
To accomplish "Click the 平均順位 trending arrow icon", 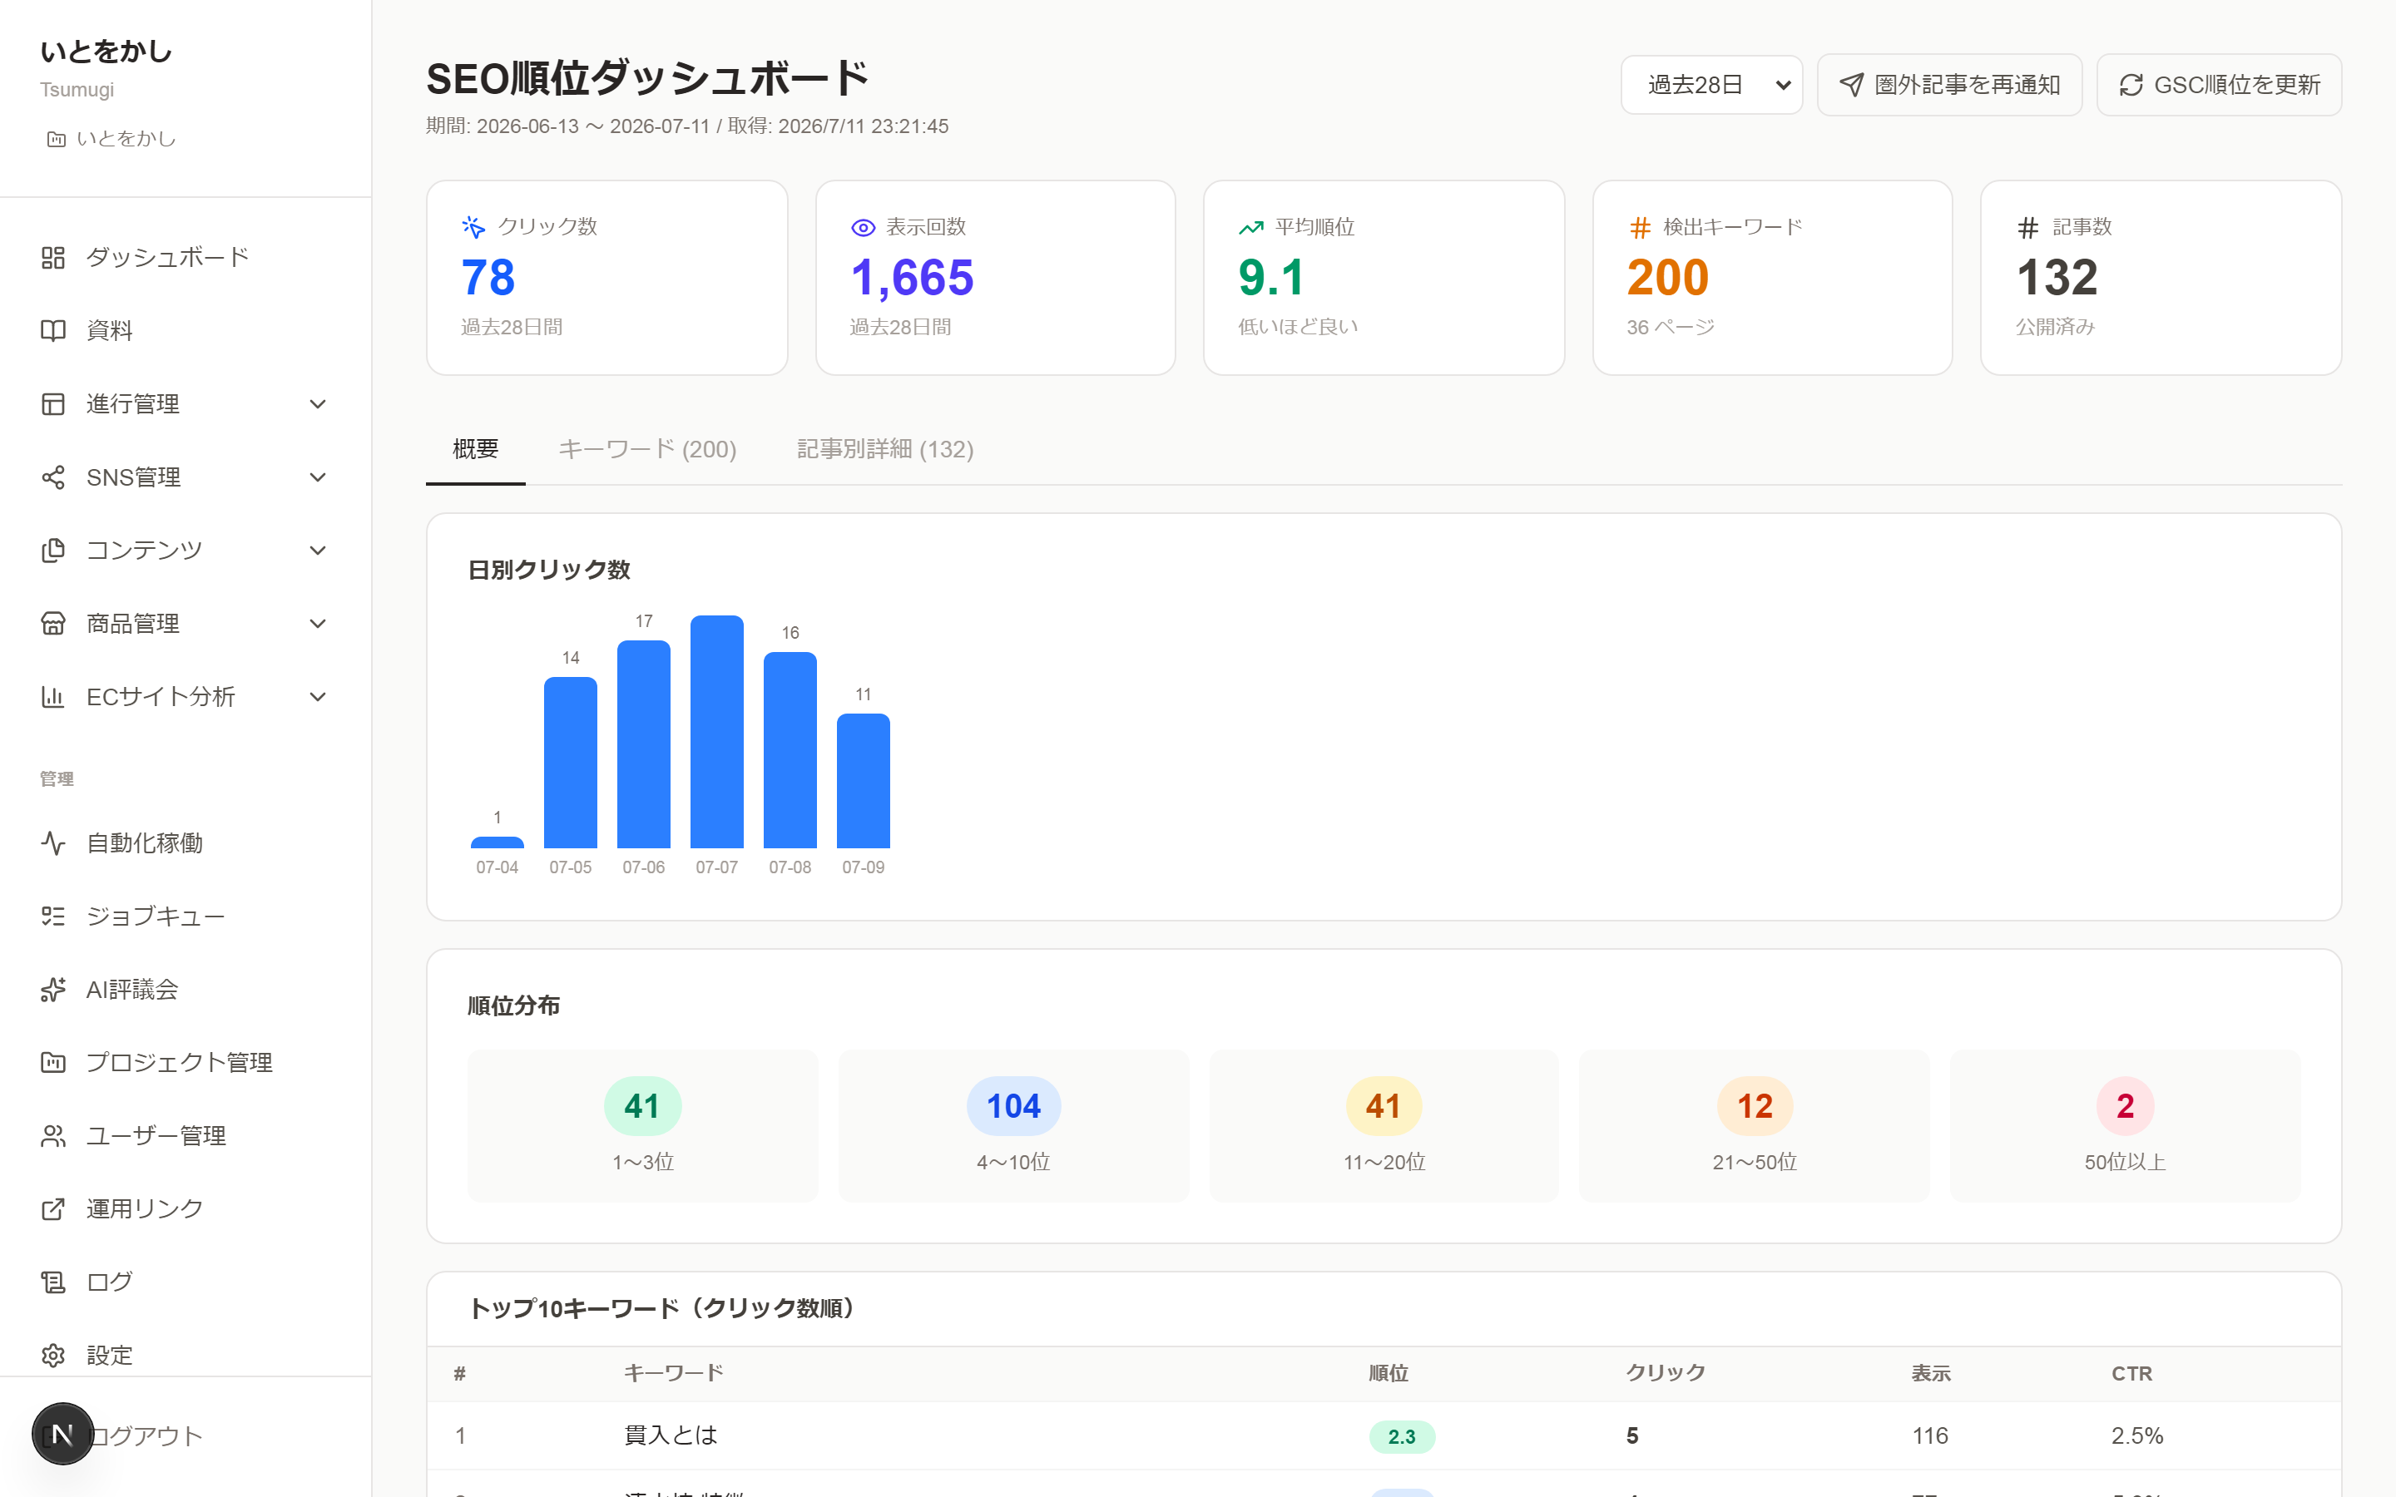I will [1251, 228].
